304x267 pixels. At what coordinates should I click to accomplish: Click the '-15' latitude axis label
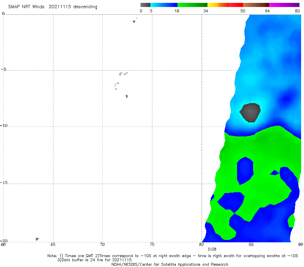pyautogui.click(x=3, y=182)
